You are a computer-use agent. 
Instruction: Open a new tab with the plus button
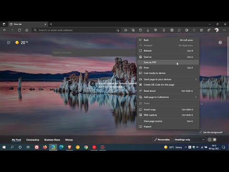[x=51, y=24]
